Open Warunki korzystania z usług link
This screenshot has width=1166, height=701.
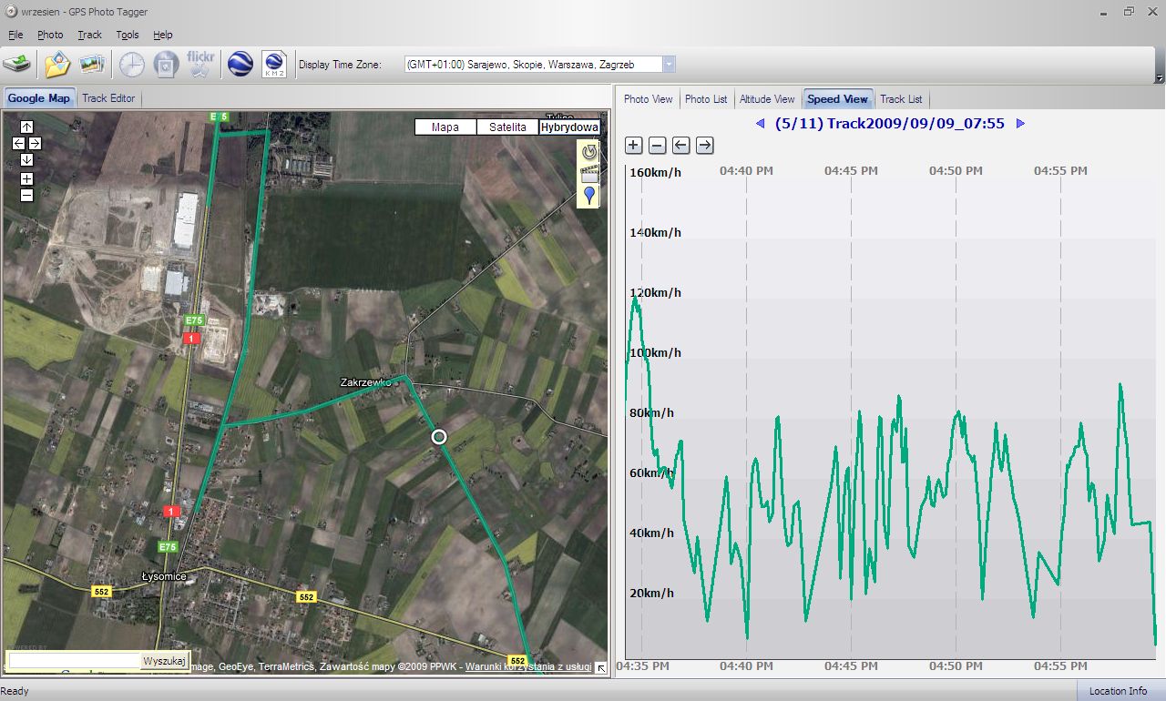coord(528,667)
